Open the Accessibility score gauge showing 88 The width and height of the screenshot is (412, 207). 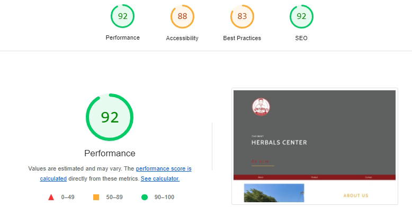point(182,16)
